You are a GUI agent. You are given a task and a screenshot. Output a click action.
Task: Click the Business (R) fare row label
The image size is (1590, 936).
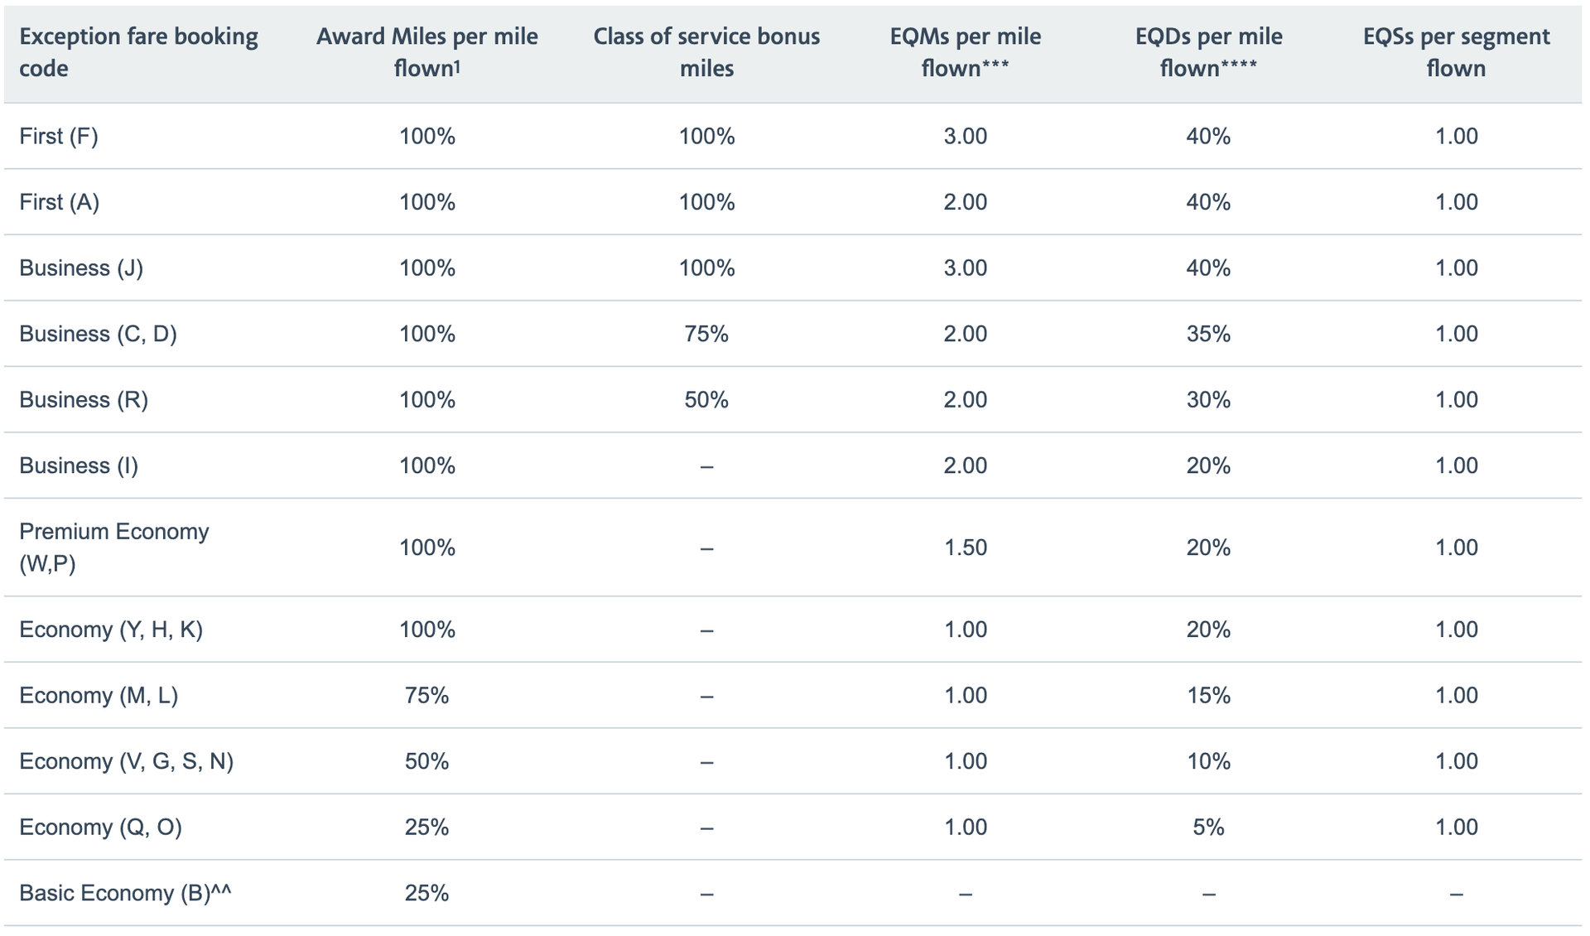84,399
